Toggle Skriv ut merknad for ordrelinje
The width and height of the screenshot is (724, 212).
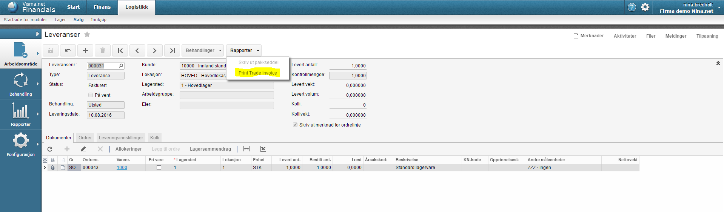point(295,125)
